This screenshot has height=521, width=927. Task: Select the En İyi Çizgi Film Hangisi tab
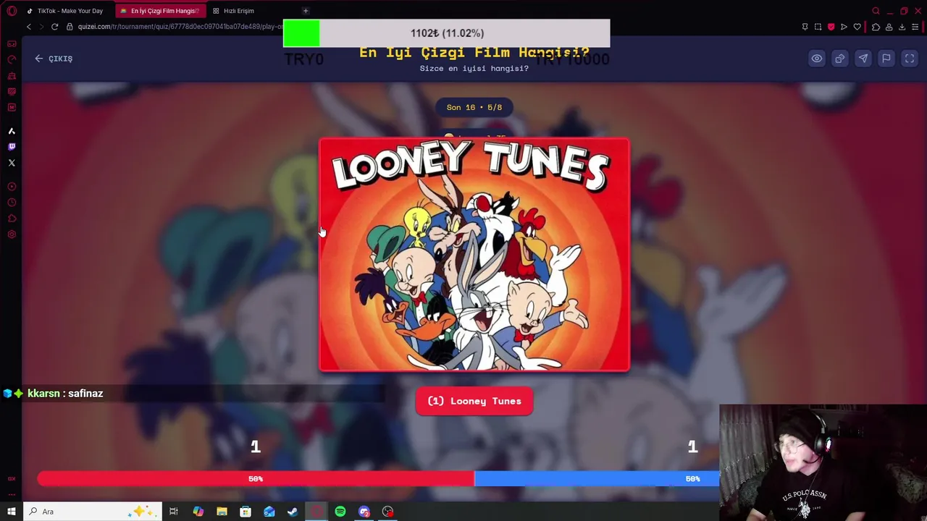tap(159, 11)
